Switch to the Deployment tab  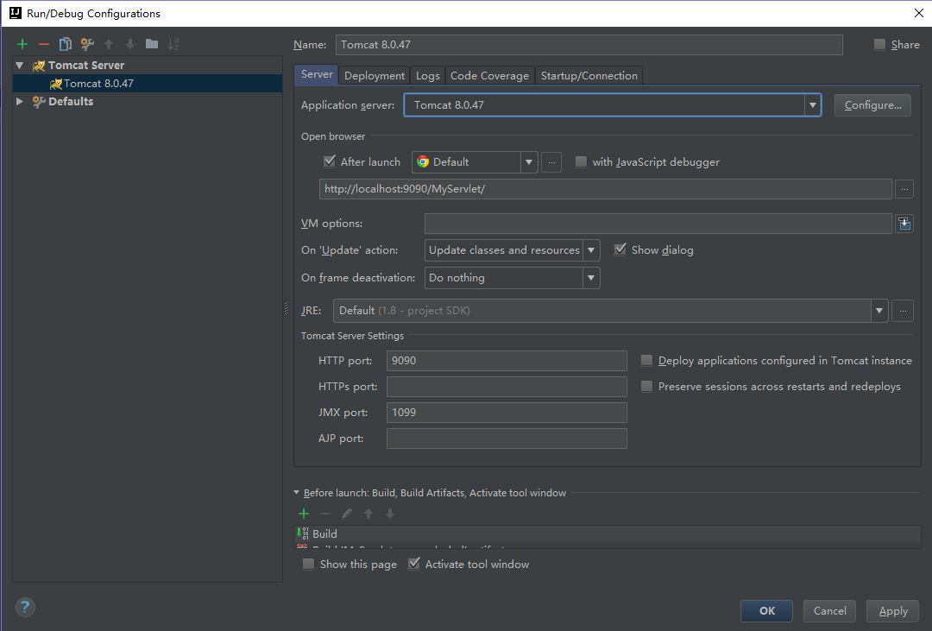click(374, 75)
